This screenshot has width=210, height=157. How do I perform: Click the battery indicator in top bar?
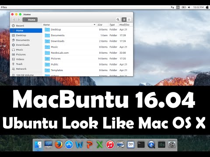coord(184,7)
